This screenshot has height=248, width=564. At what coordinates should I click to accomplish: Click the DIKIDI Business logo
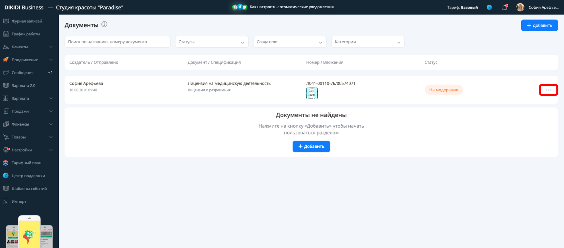pyautogui.click(x=24, y=7)
